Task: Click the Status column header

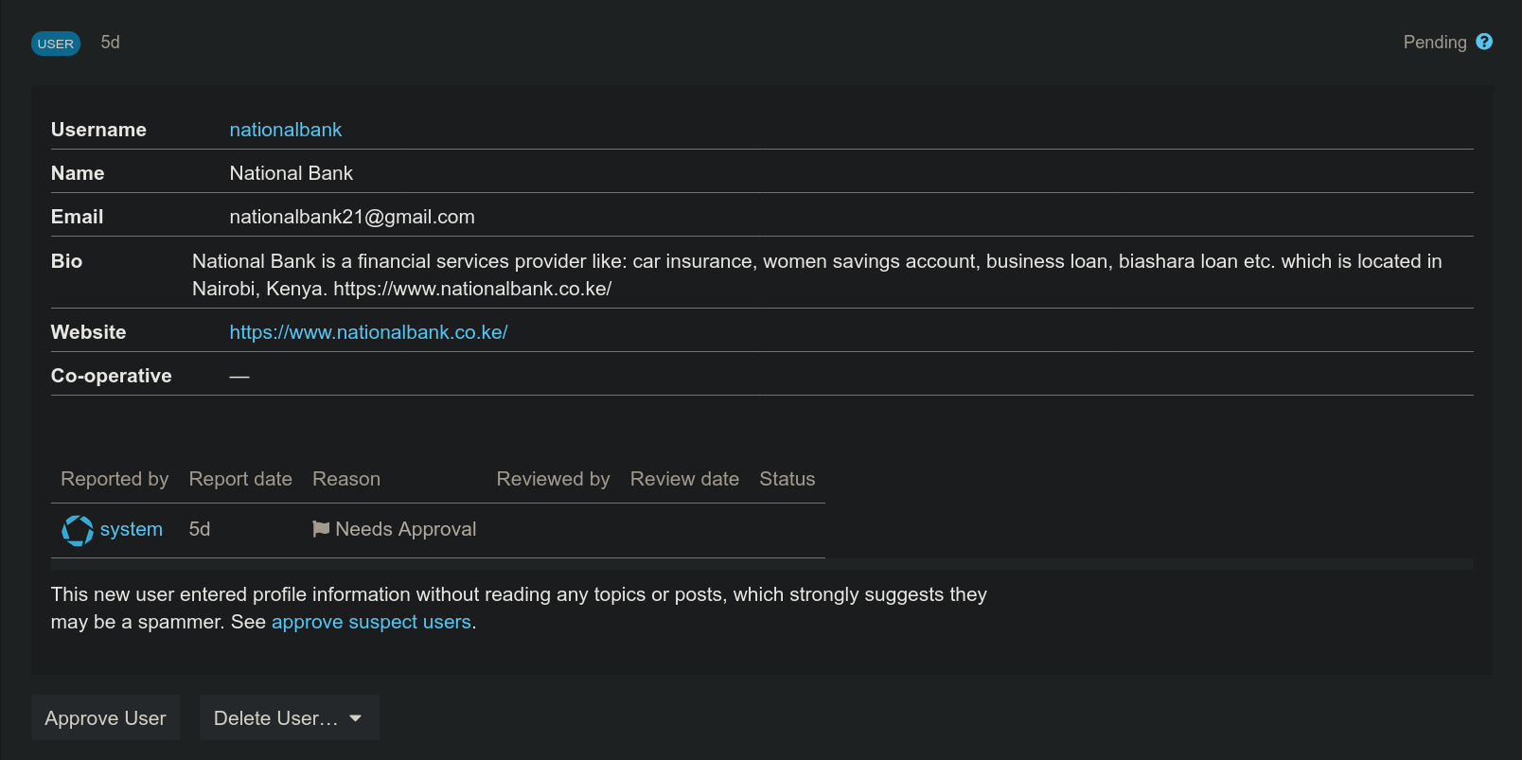Action: coord(787,479)
